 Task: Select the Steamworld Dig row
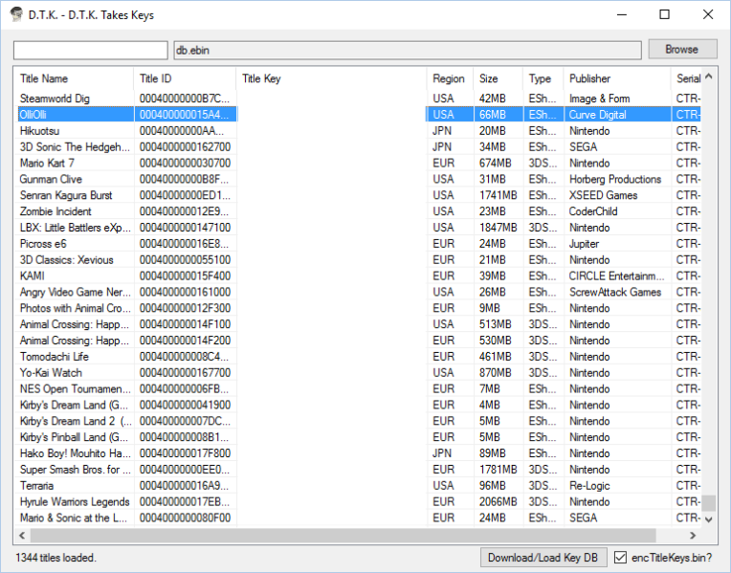coord(358,99)
